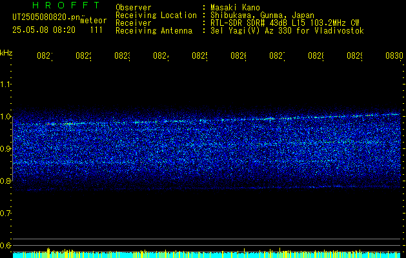This screenshot has height=258, width=406.
Task: Click the 0826 time marker
Action: 238,55
